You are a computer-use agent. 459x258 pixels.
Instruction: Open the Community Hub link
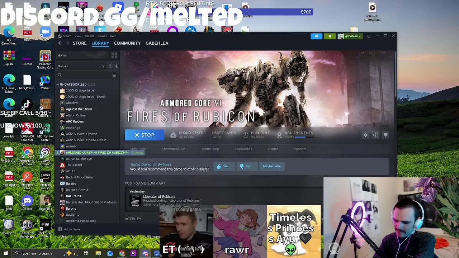[x=174, y=149]
